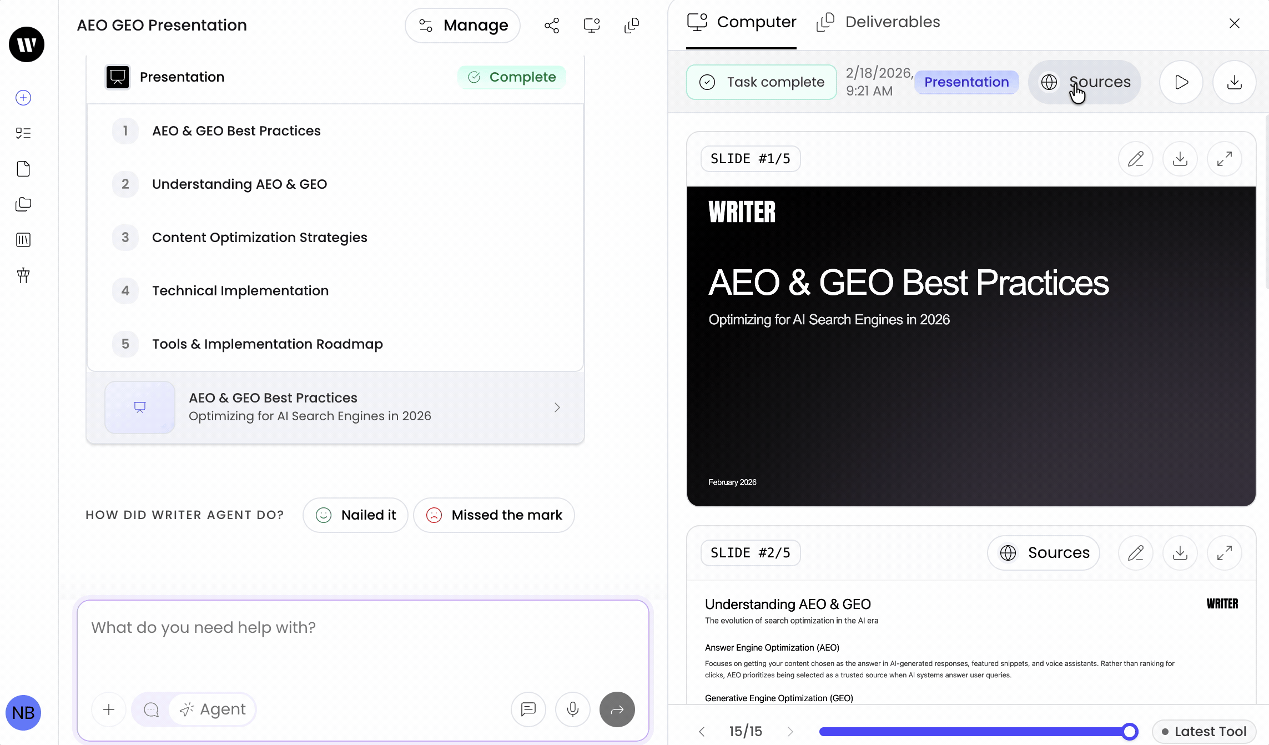Switch to the Deliverables tab
Viewport: 1269px width, 745px height.
[x=879, y=22]
